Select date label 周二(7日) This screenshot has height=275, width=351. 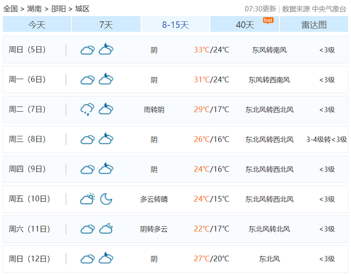click(27, 109)
